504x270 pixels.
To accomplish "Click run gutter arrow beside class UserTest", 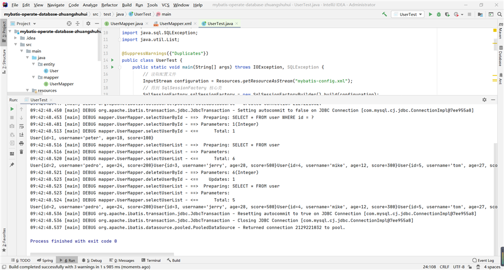I will (112, 60).
